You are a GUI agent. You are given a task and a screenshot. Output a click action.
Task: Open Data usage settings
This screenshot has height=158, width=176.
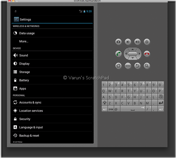pos(52,33)
